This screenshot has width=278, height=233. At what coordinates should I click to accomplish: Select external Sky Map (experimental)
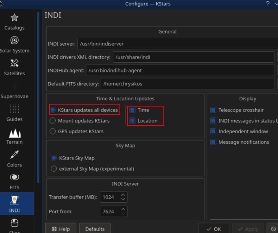point(54,169)
